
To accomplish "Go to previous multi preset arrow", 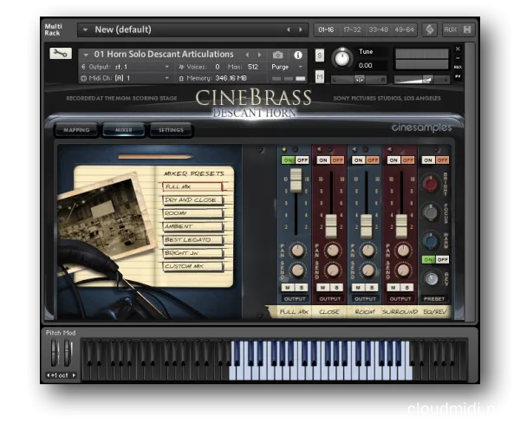I will point(289,29).
